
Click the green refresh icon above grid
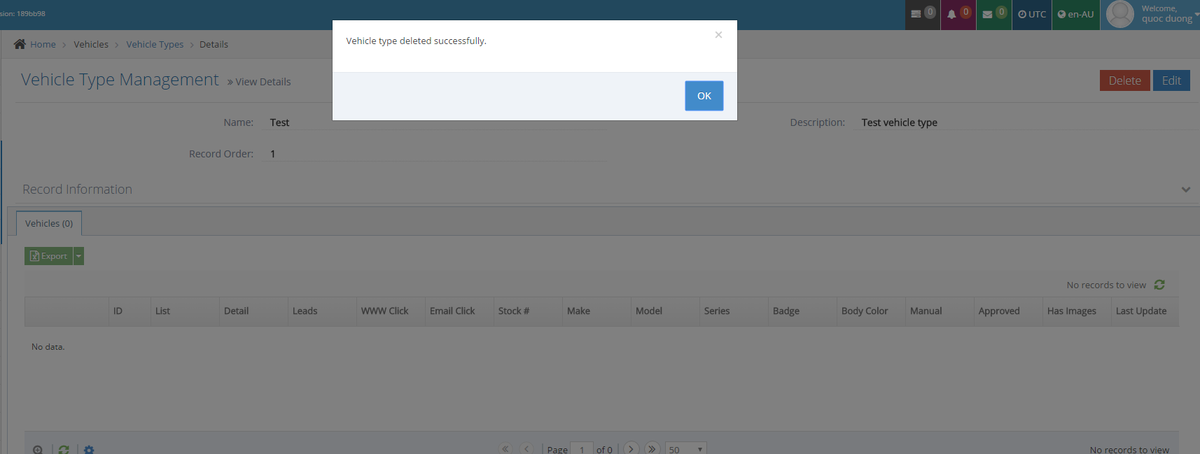tap(1159, 285)
